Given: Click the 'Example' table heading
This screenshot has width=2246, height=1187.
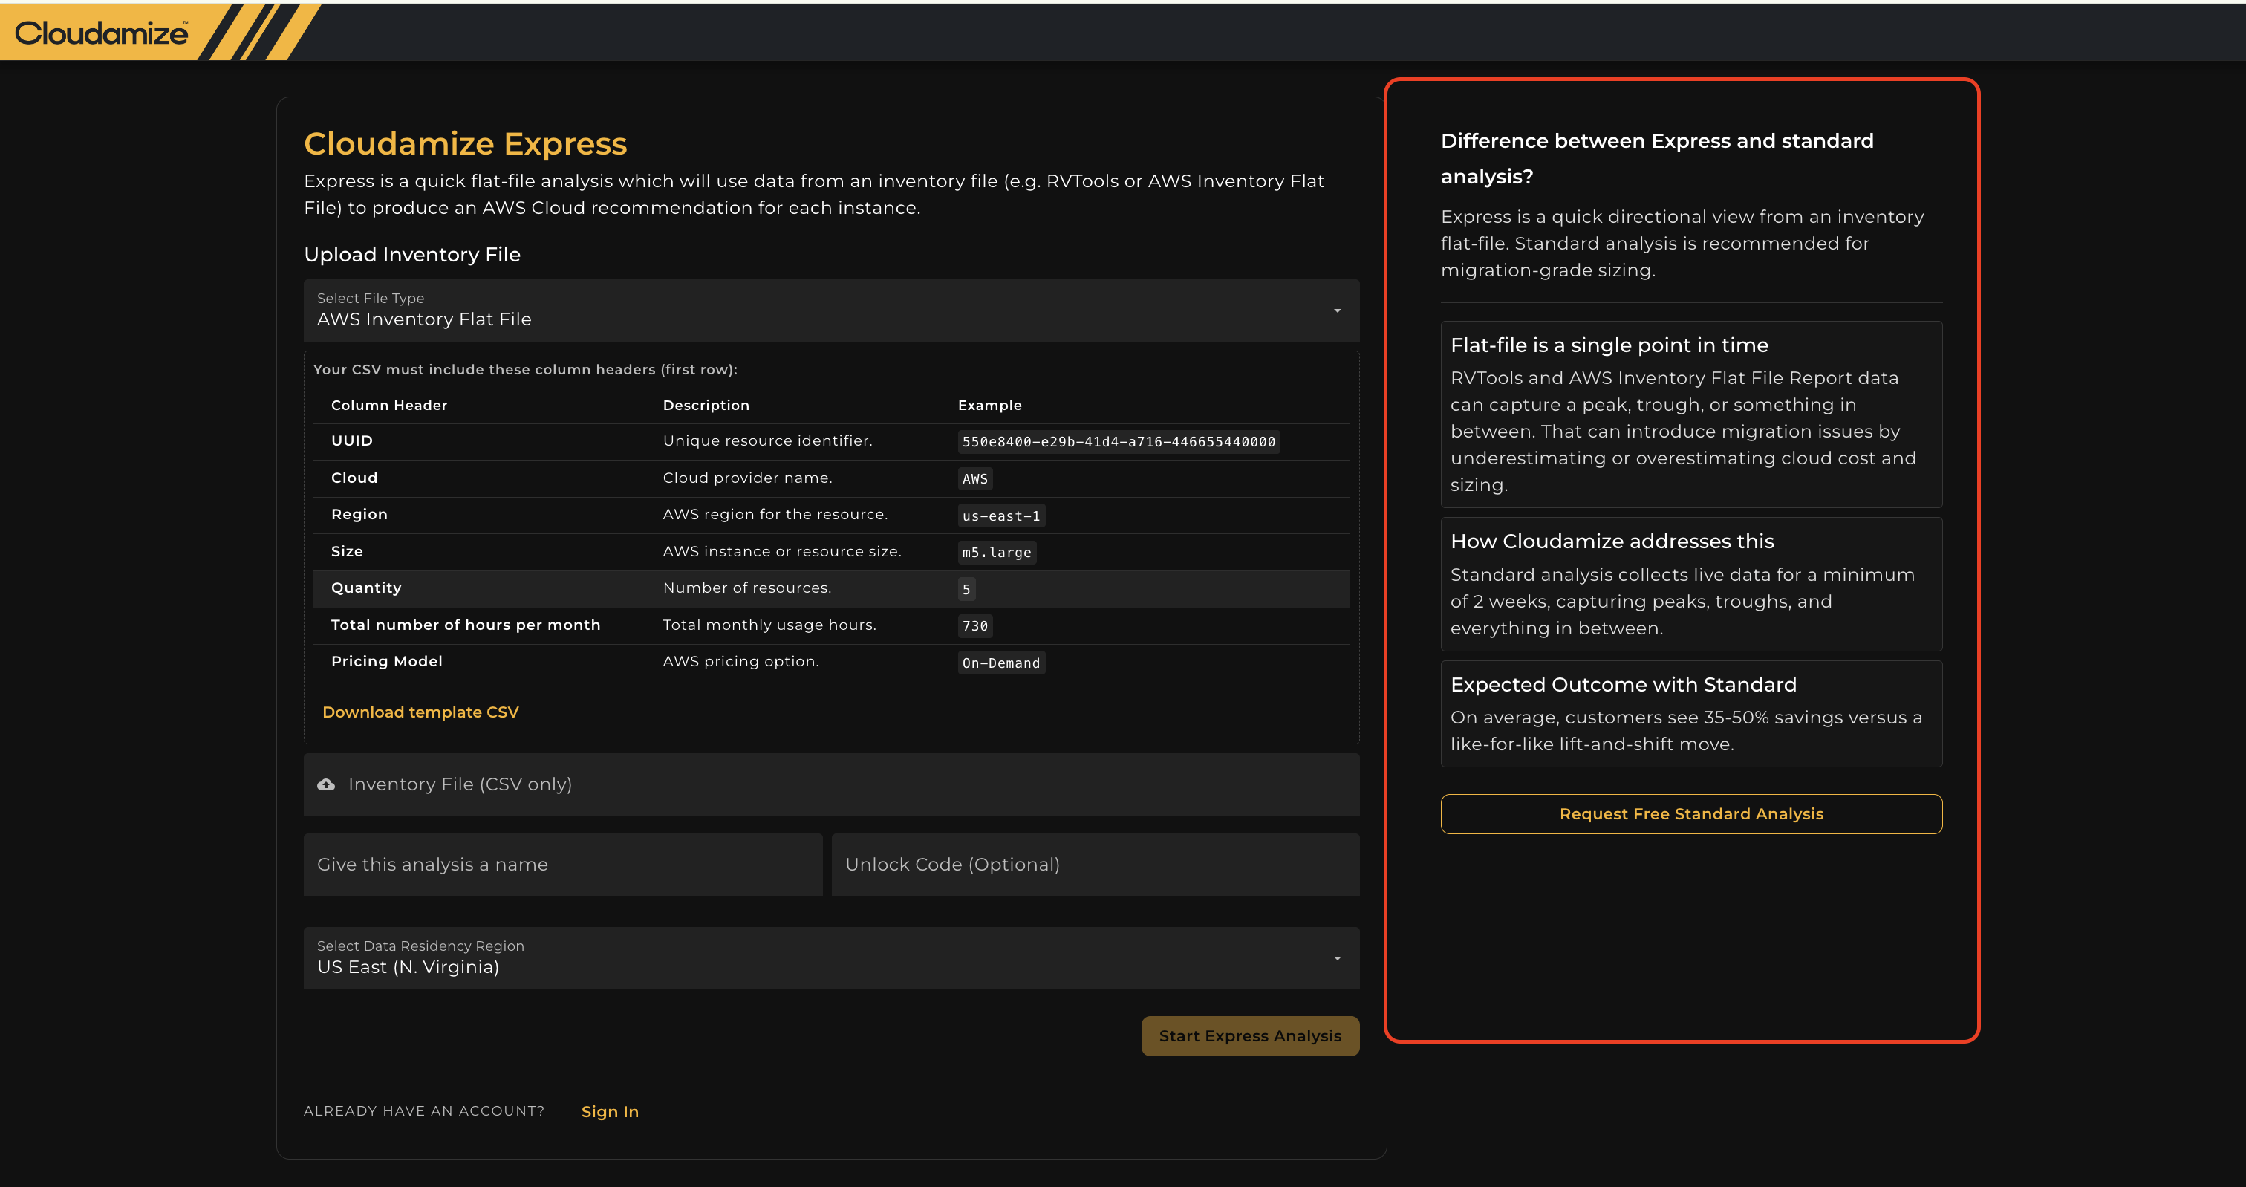Looking at the screenshot, I should tap(989, 406).
